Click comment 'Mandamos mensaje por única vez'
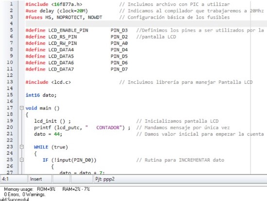The height and width of the screenshot is (201, 267). coord(183,128)
